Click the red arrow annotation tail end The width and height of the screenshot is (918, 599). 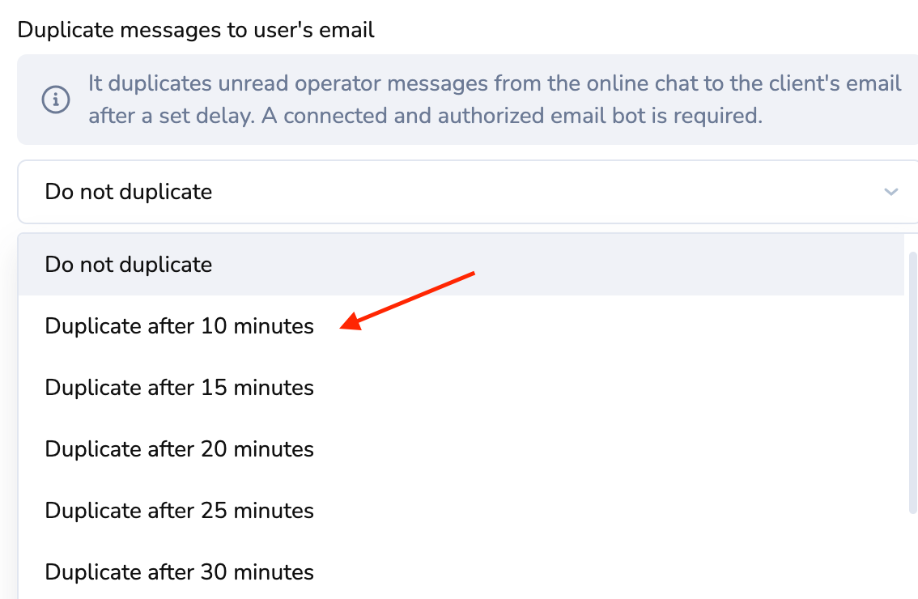[472, 274]
